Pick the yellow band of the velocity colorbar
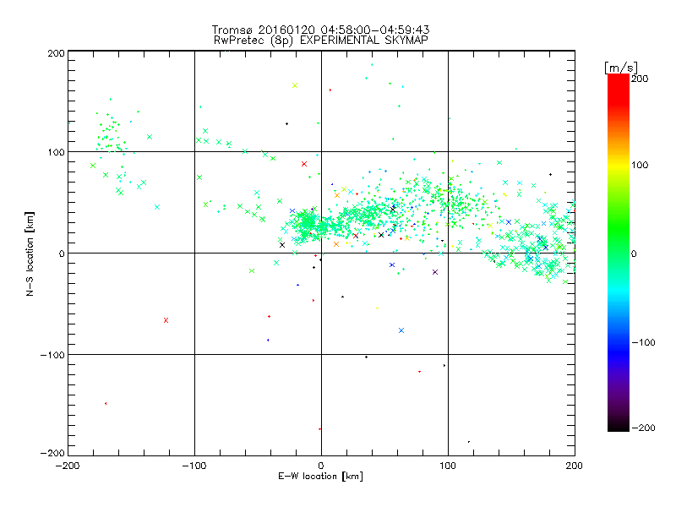 (x=619, y=165)
